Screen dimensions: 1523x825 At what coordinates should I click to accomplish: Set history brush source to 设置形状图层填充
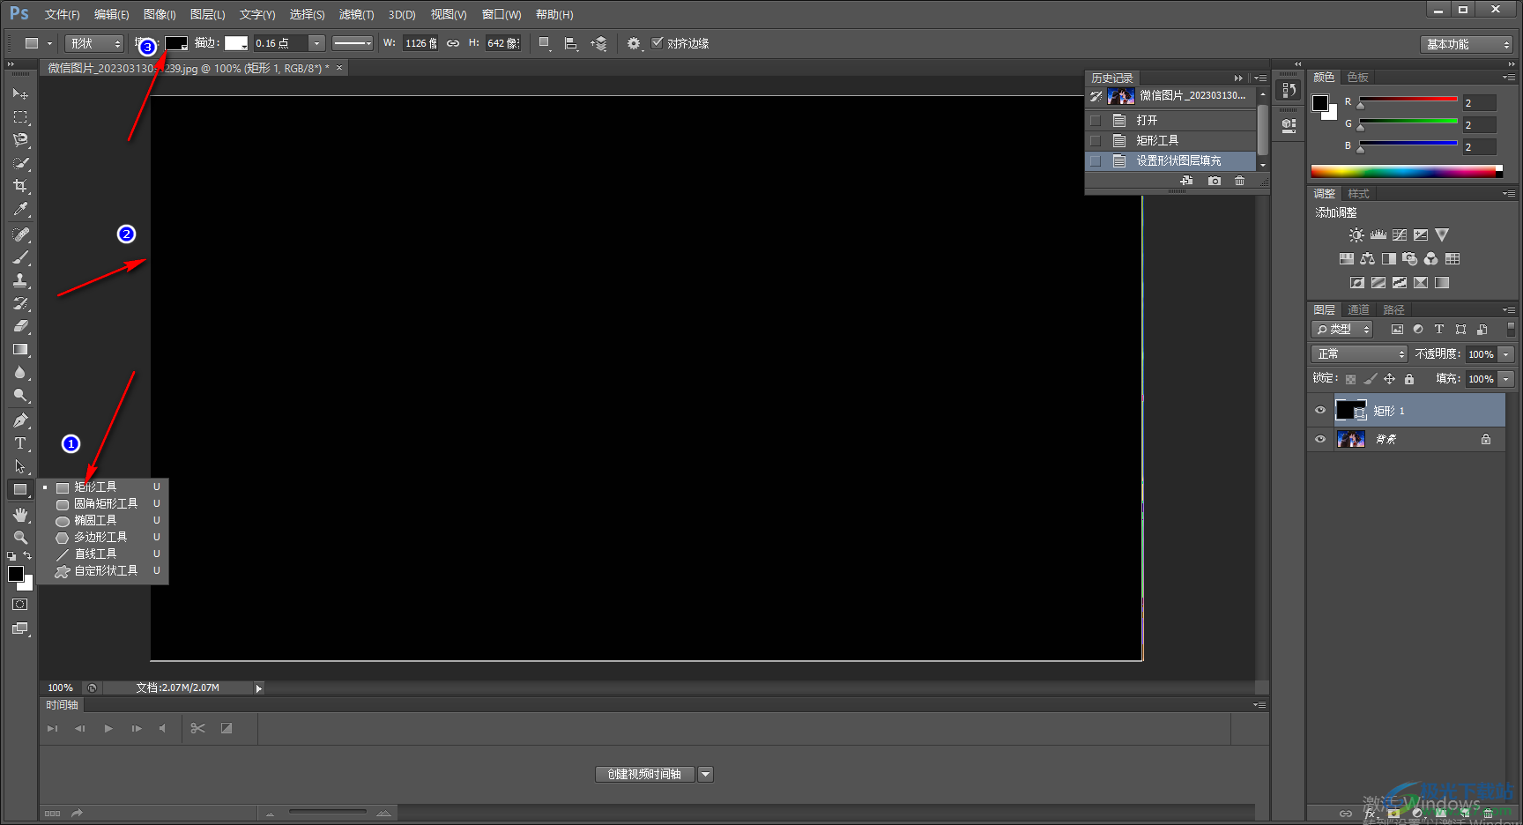(1096, 160)
